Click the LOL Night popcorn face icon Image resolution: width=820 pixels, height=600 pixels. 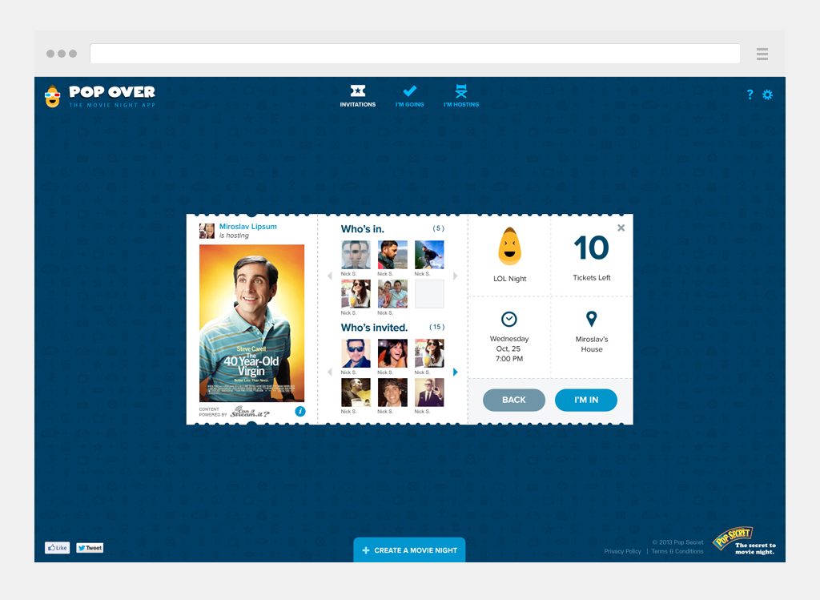(x=510, y=248)
